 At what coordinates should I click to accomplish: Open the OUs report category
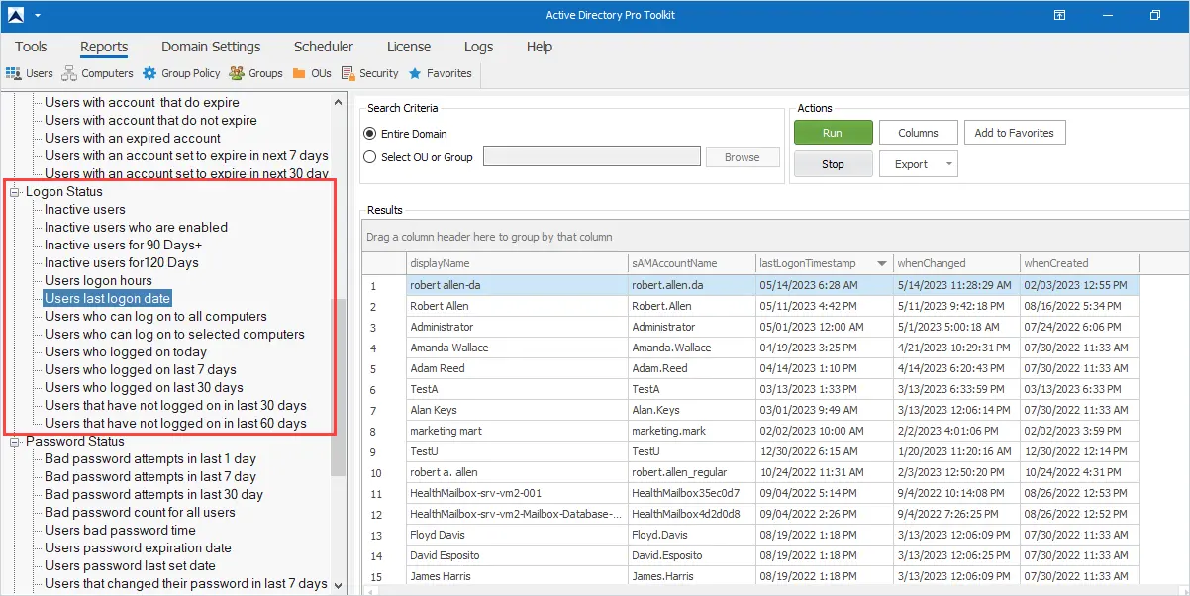311,73
